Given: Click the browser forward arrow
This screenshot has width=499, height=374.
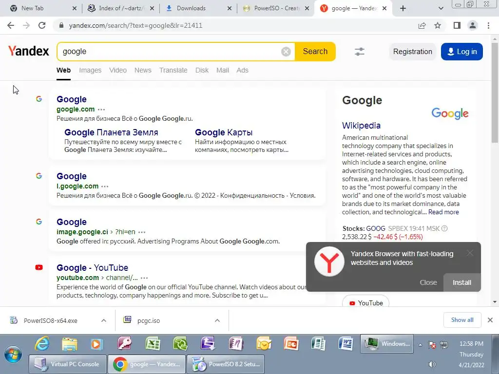Looking at the screenshot, I should (26, 25).
